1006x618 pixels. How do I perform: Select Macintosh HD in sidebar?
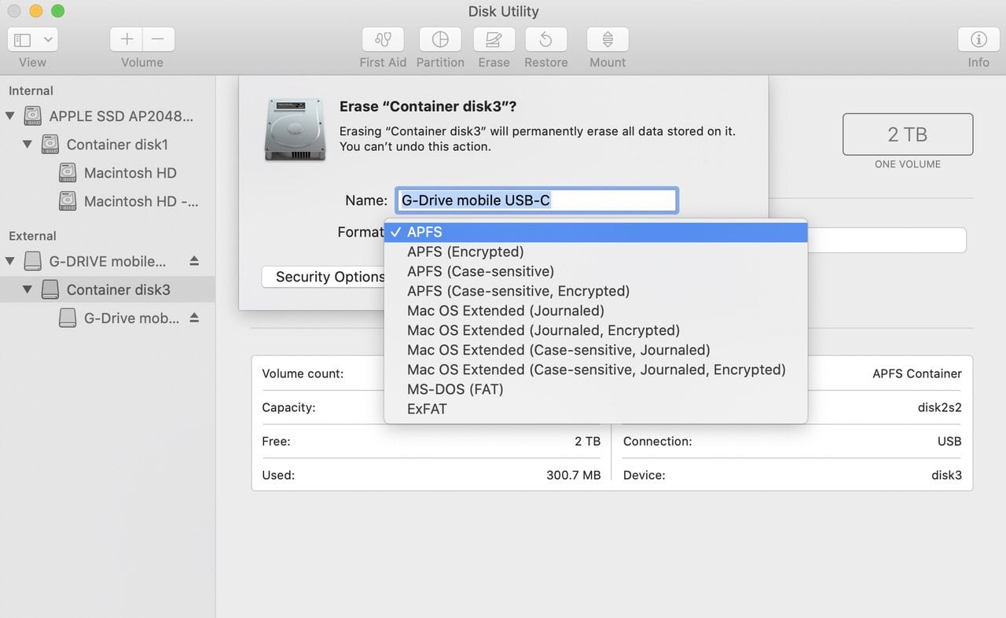(130, 173)
